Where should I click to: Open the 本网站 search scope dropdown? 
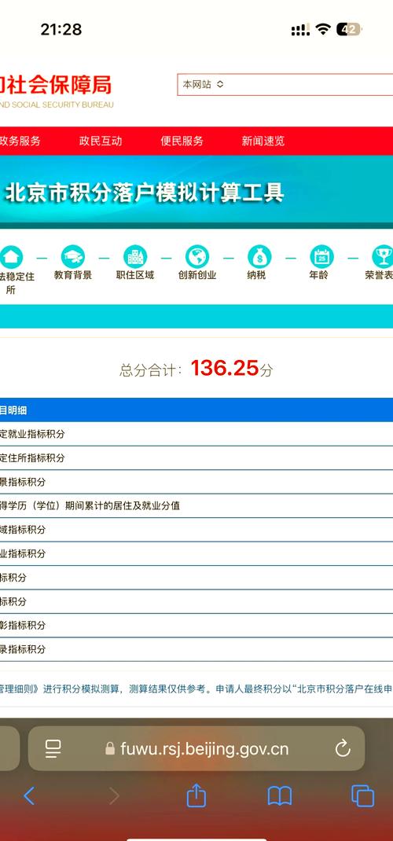[x=203, y=84]
